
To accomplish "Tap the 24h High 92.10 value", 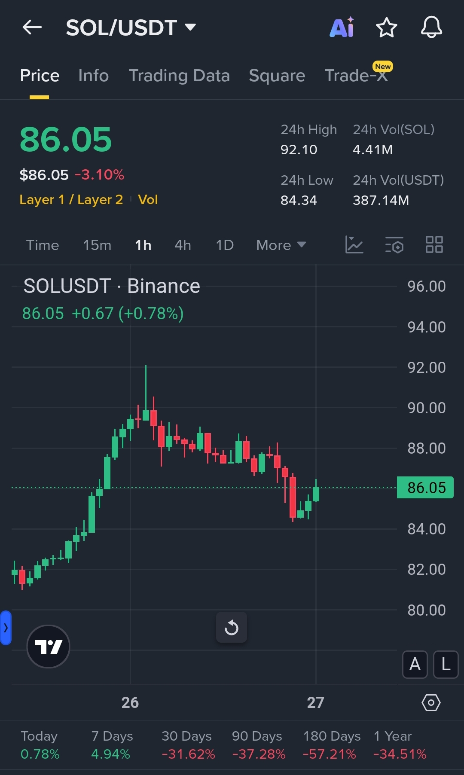I will (x=299, y=150).
